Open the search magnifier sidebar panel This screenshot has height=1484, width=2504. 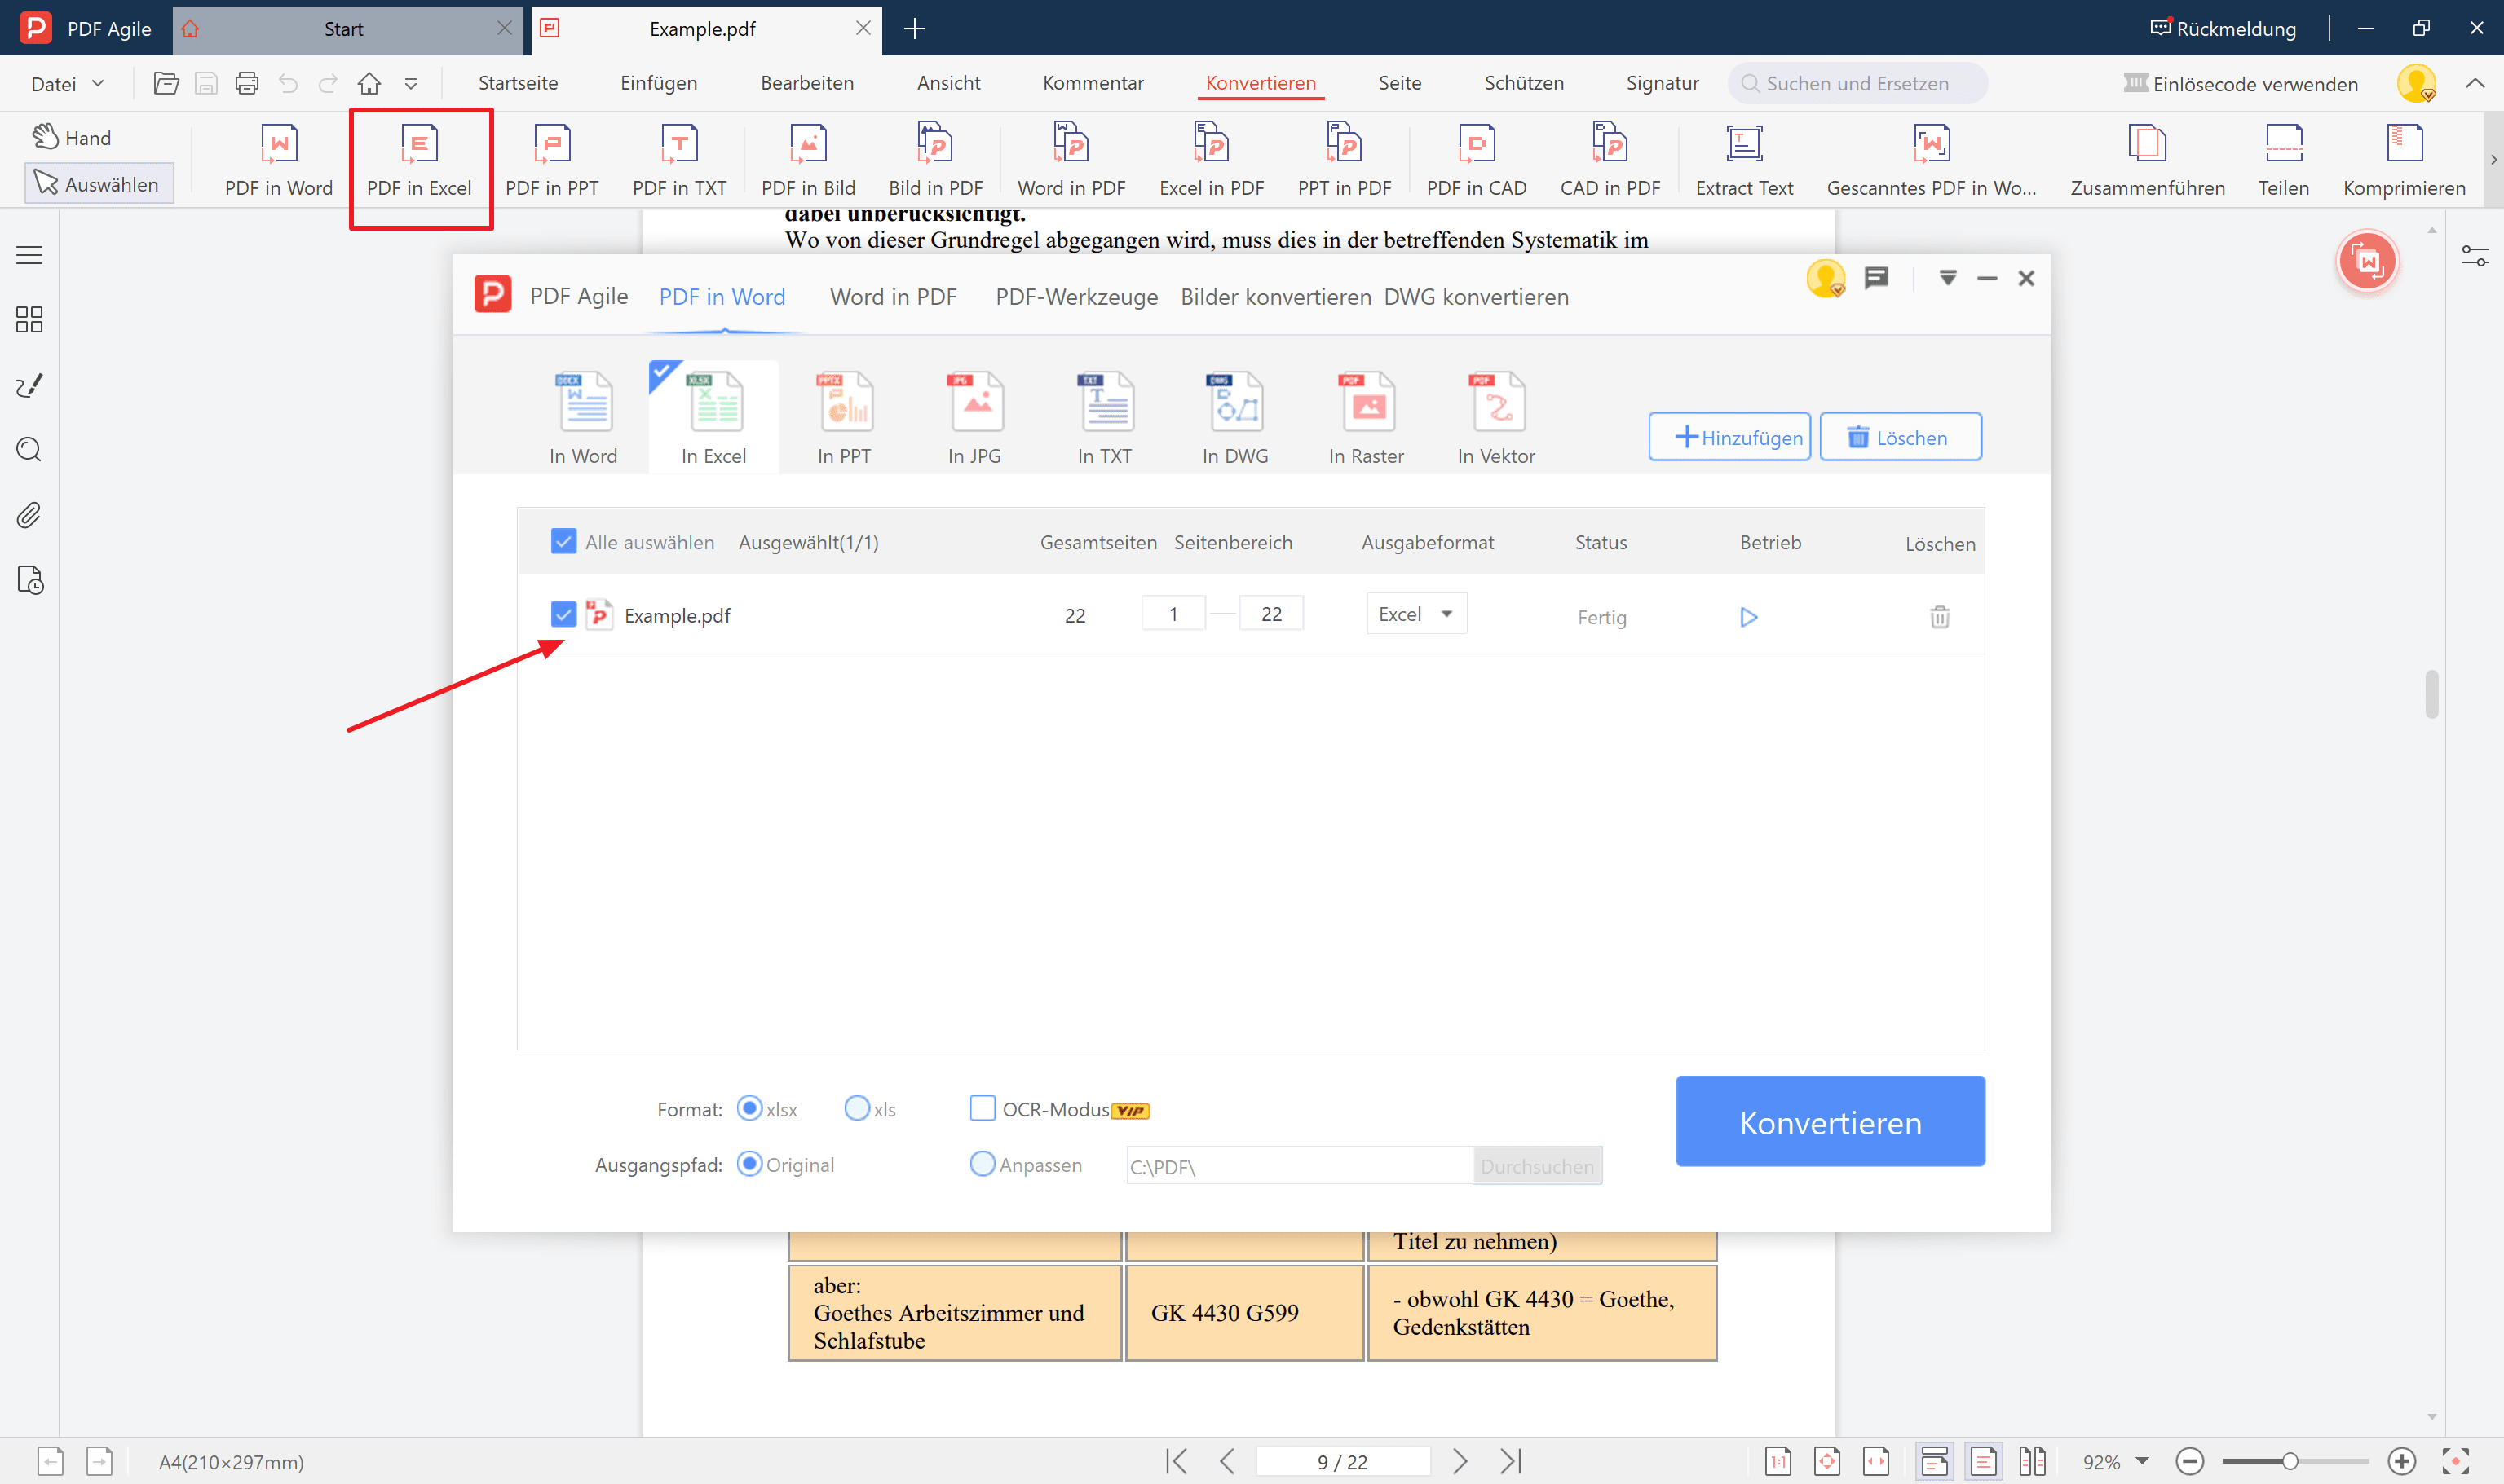[29, 450]
